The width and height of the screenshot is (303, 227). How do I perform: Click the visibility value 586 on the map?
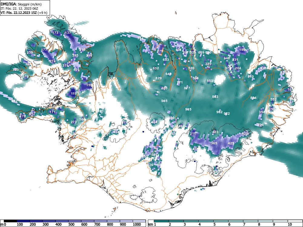pyautogui.click(x=154, y=155)
